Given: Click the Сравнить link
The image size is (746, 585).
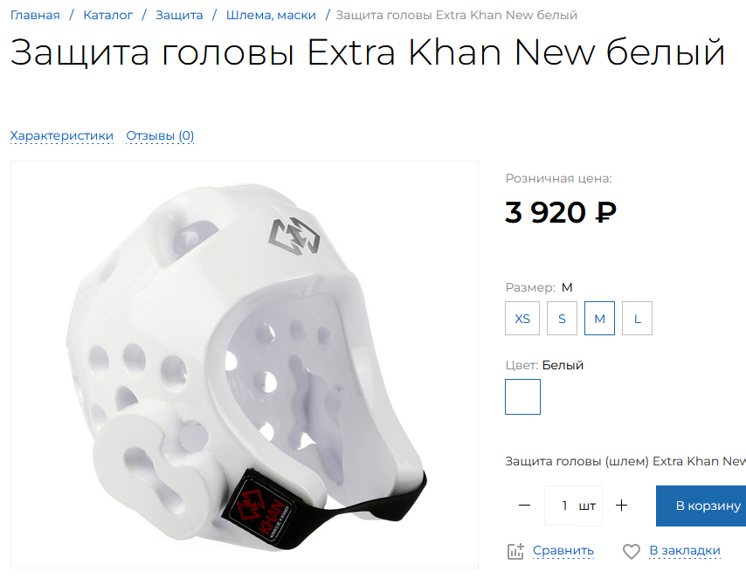Looking at the screenshot, I should (x=563, y=550).
